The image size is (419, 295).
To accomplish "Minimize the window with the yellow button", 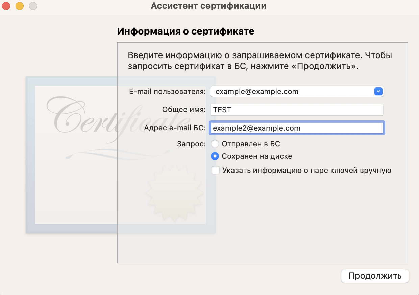I will pos(20,6).
